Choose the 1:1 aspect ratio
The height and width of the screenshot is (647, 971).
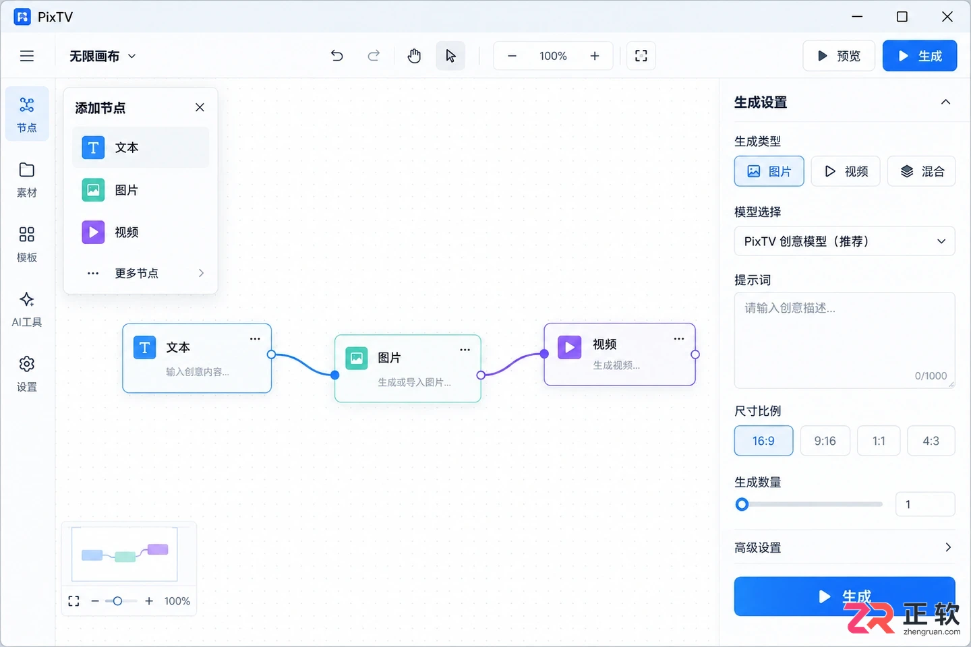point(879,441)
